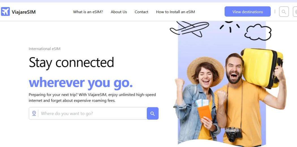The width and height of the screenshot is (297, 147).
Task: Click the globe language icon at header edge
Action: pos(295,12)
